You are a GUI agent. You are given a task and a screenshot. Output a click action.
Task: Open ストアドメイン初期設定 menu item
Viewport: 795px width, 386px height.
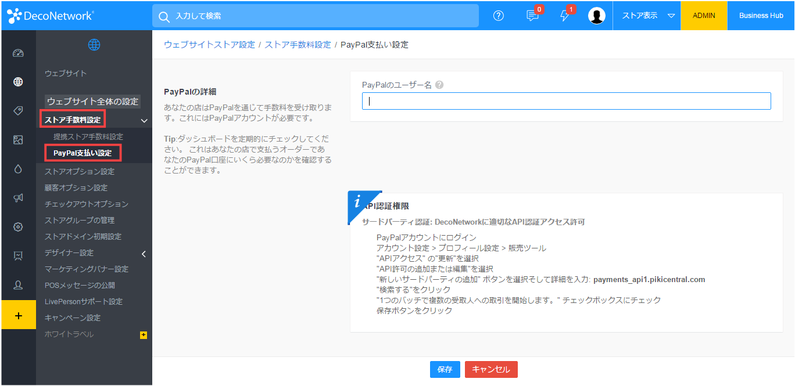pyautogui.click(x=83, y=237)
